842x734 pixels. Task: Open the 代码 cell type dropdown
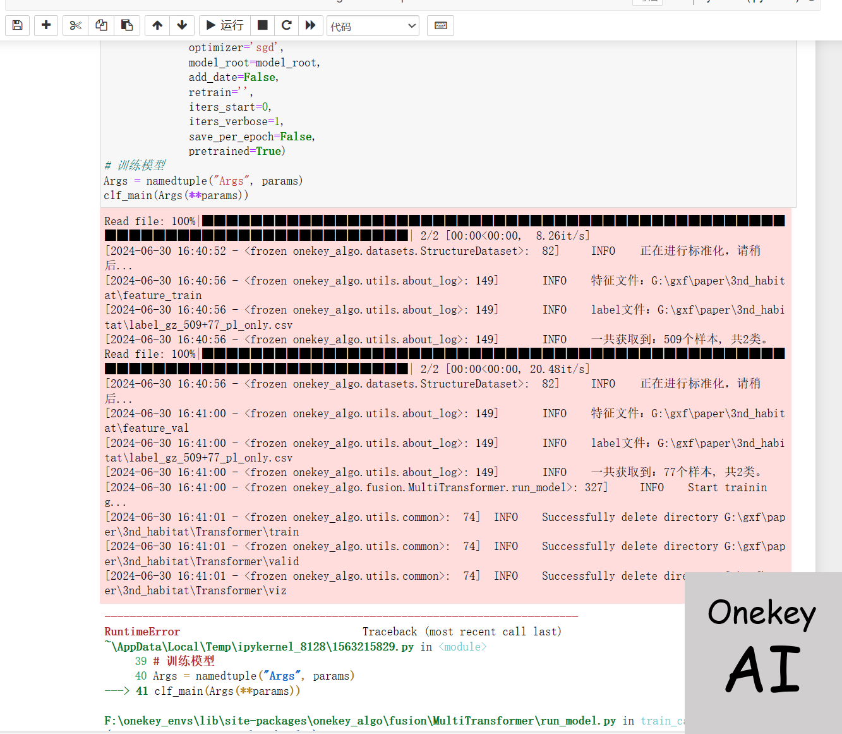[x=373, y=26]
